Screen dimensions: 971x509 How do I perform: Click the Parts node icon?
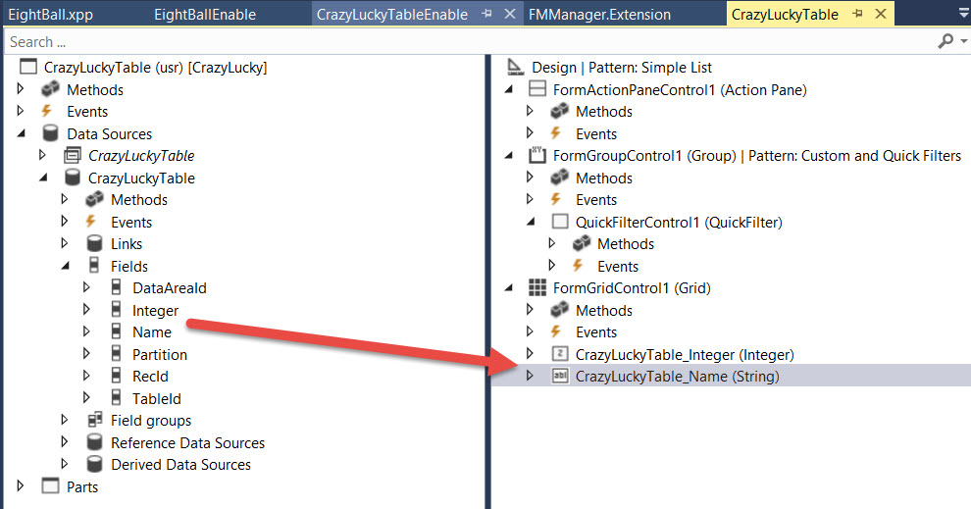click(50, 486)
